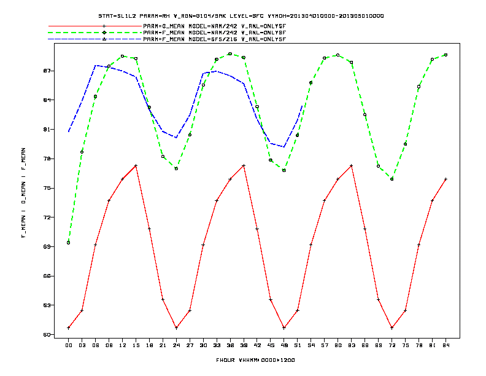Click the y-axis tick label 87

point(47,71)
